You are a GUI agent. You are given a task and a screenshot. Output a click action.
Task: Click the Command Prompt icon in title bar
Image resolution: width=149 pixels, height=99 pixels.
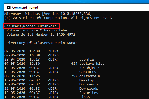coord(9,8)
